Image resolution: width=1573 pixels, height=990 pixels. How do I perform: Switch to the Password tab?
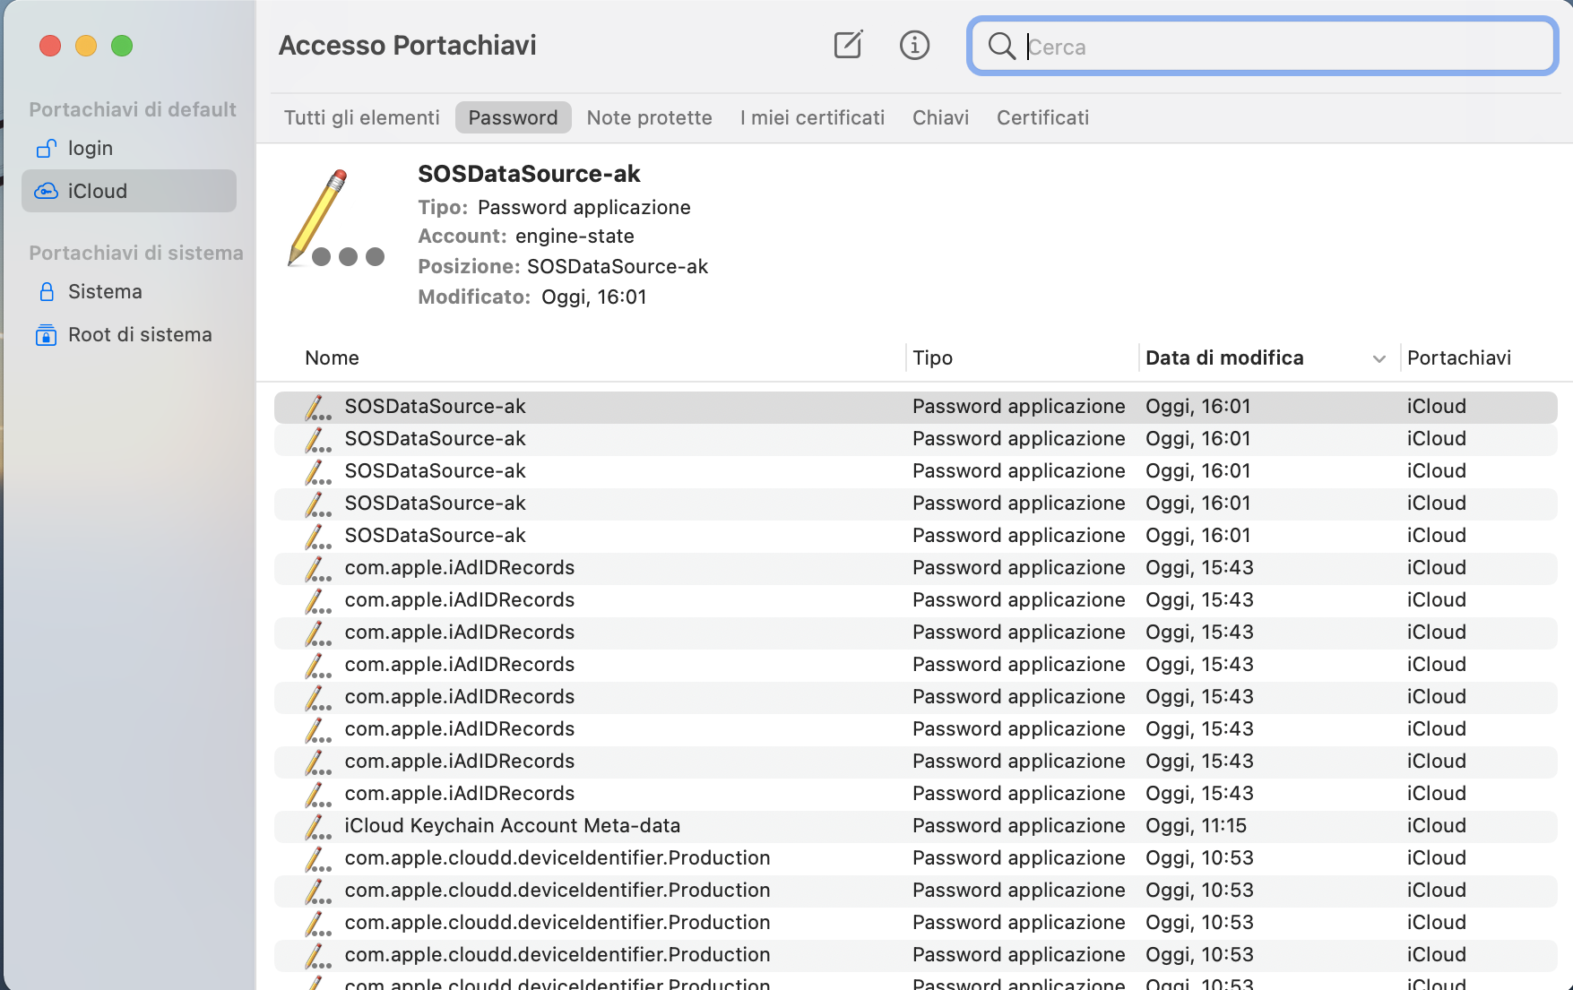[513, 117]
